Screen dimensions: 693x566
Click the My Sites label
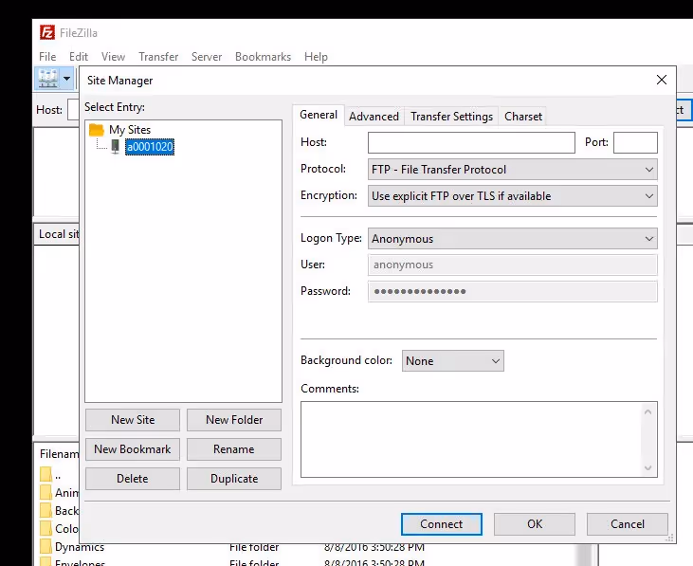pyautogui.click(x=130, y=130)
